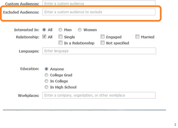Screen dimensions: 178x128
Task: Click the Languages input field
Action: 99,51
